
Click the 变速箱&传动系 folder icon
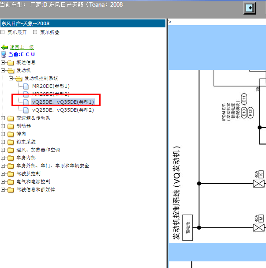(x=11, y=118)
